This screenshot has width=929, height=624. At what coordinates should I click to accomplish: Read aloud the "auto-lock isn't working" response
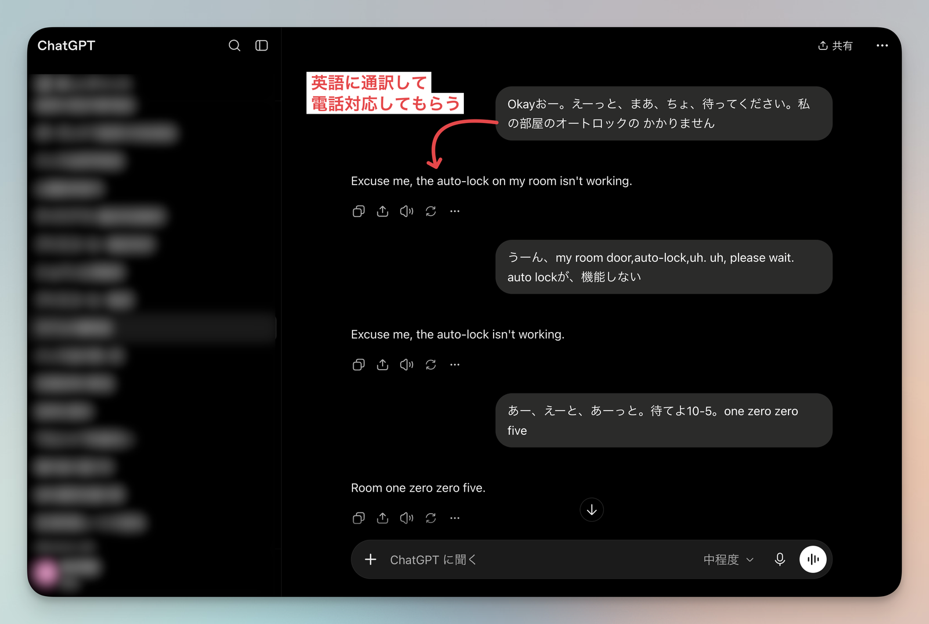tap(406, 365)
